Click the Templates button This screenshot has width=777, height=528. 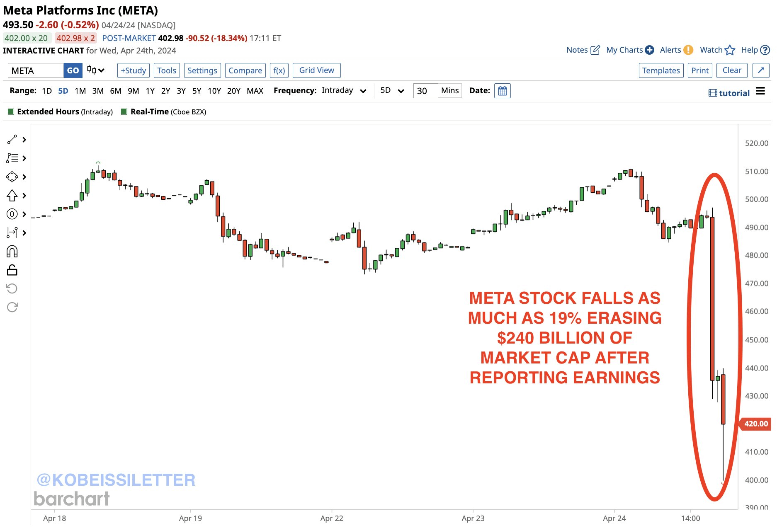point(661,70)
